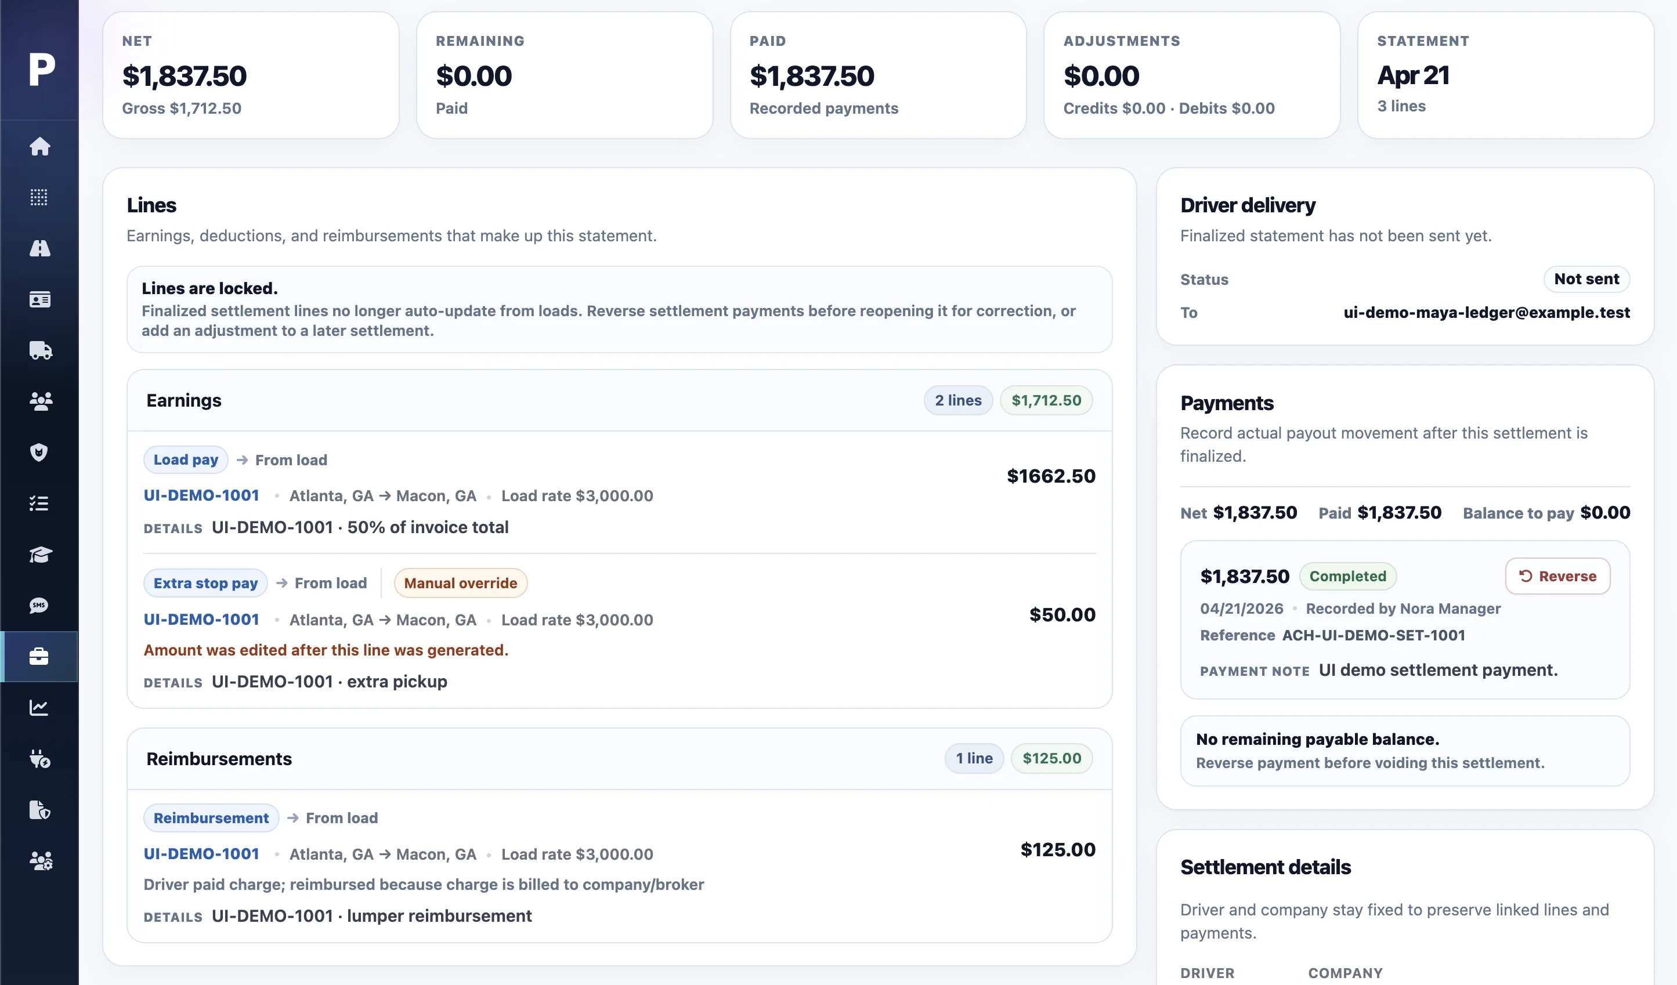Click the Earnings 2 lines badge
The height and width of the screenshot is (985, 1677).
click(957, 400)
